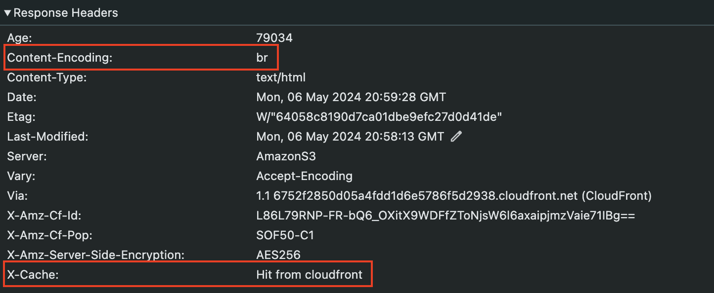This screenshot has height=293, width=714.
Task: Select the X-Cache header name
Action: [33, 275]
